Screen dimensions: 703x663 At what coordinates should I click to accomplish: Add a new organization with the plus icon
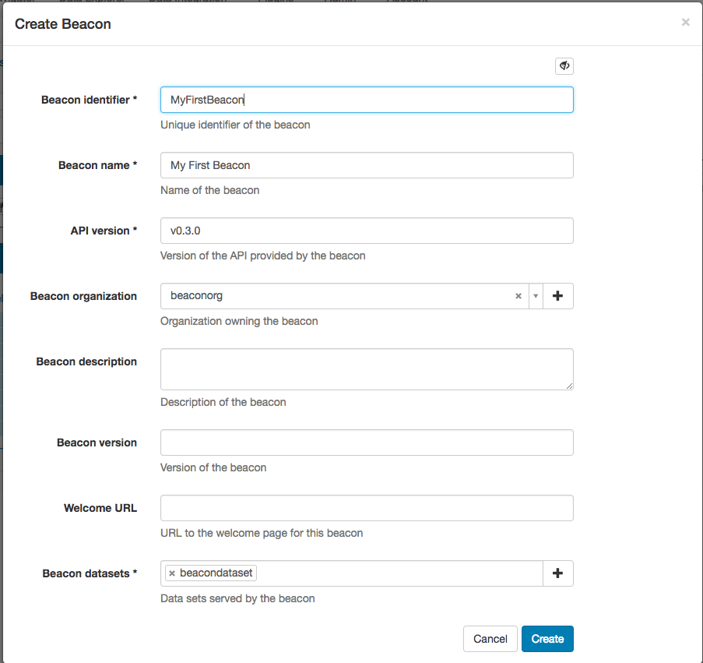557,296
